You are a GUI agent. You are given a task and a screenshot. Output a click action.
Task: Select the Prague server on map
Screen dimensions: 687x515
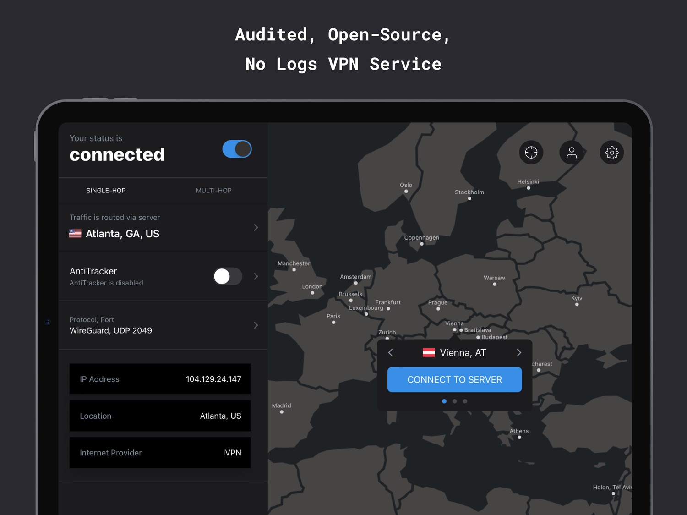(x=438, y=309)
